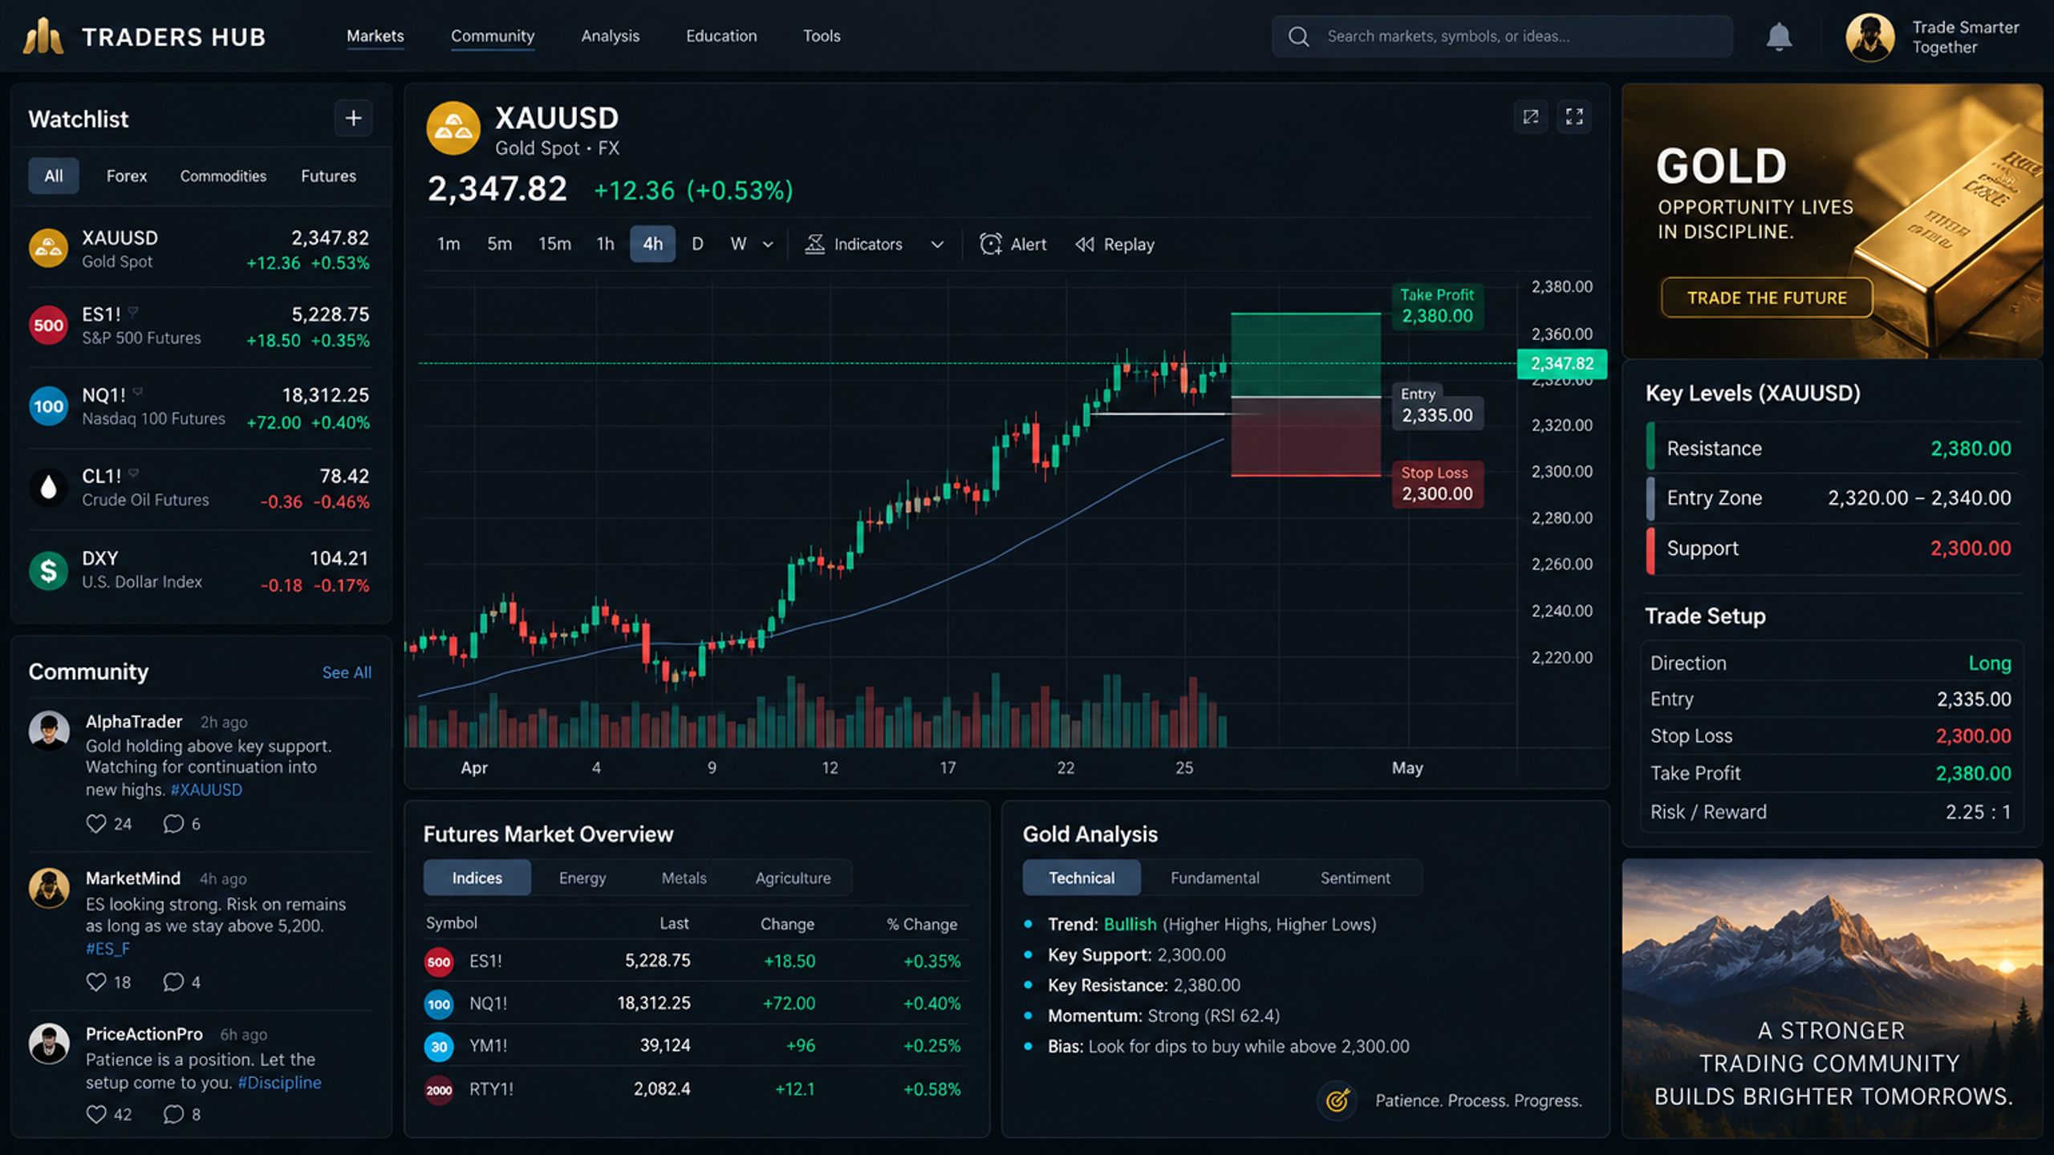Switch the chart to the 15m timeframe
The height and width of the screenshot is (1155, 2054).
(554, 244)
